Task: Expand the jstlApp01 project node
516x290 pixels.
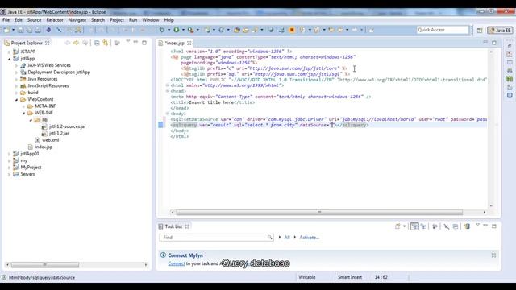Action: click(x=9, y=154)
